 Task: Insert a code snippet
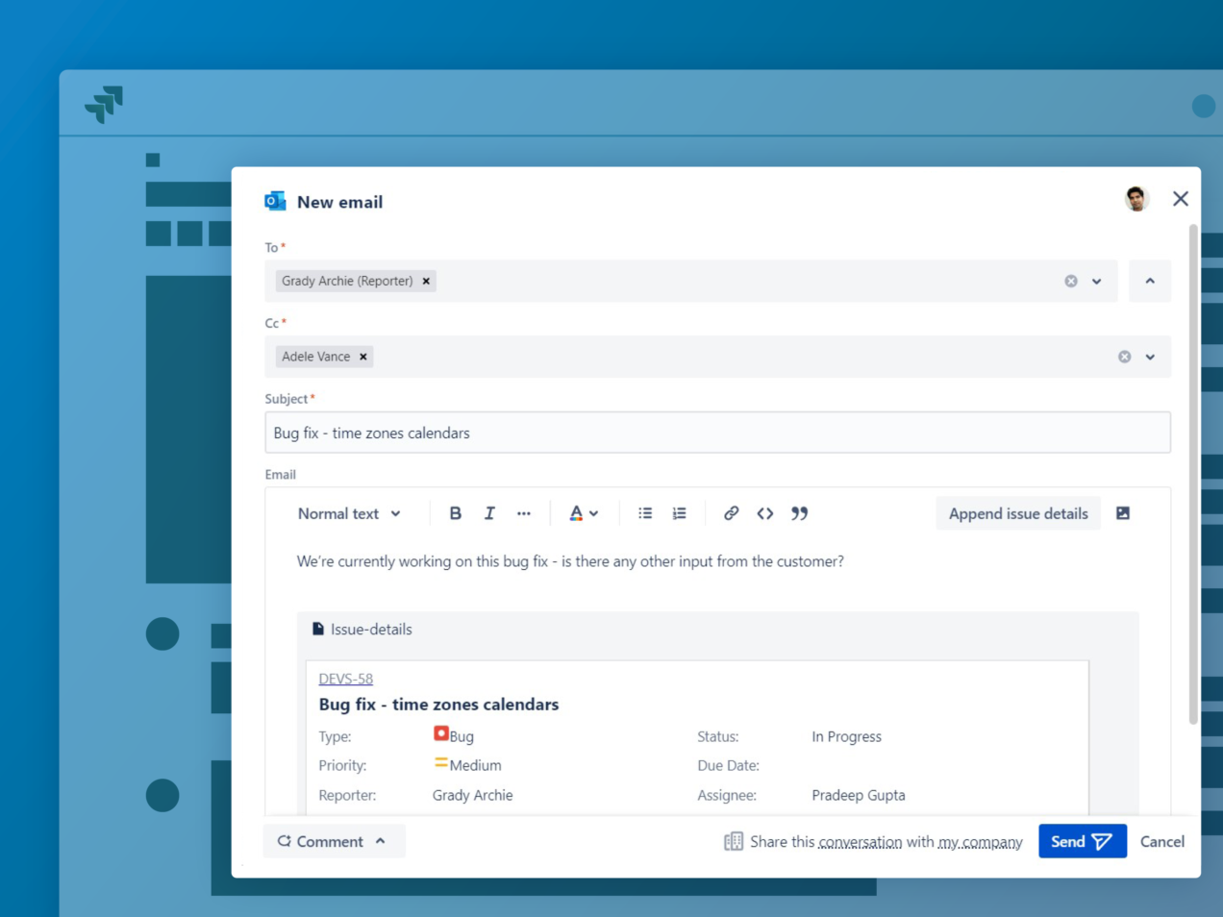(765, 513)
